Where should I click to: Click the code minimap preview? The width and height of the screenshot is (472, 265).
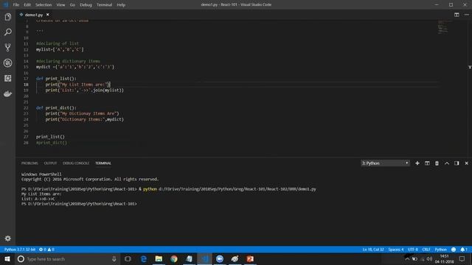(x=444, y=27)
